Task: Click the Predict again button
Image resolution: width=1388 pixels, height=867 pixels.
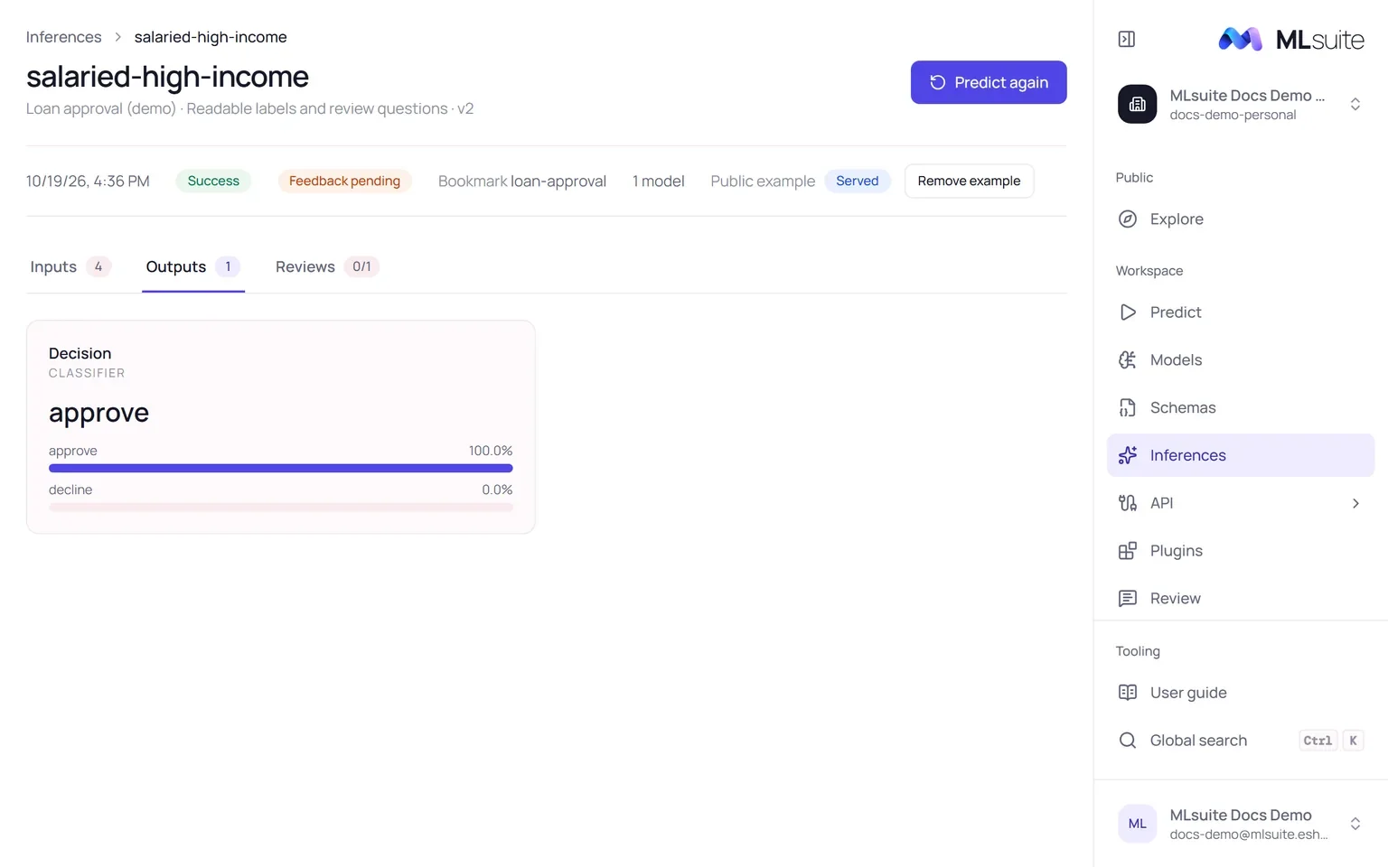Action: 989,82
